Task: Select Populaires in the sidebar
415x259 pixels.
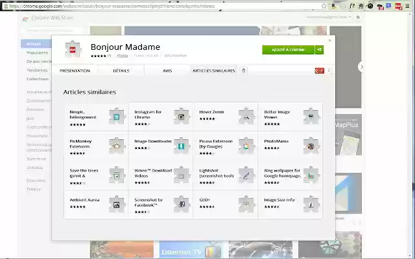Action: click(x=38, y=52)
